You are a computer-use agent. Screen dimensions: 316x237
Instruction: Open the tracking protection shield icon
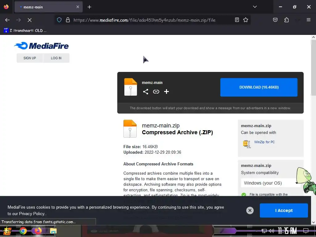coord(59,20)
